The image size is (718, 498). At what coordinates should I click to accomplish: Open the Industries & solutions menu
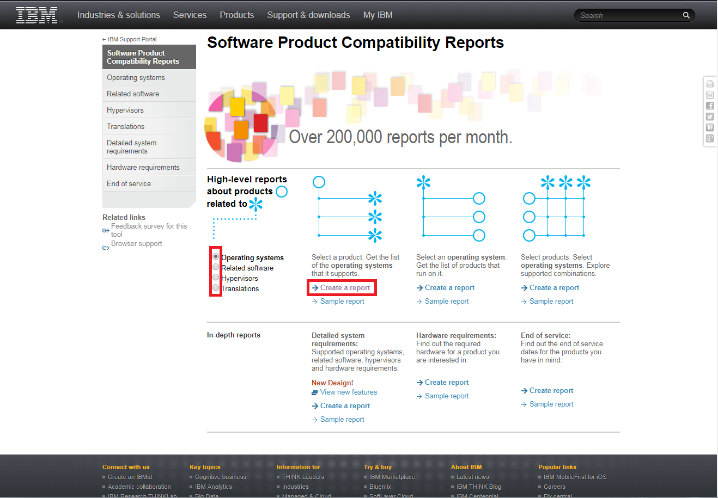tap(119, 15)
